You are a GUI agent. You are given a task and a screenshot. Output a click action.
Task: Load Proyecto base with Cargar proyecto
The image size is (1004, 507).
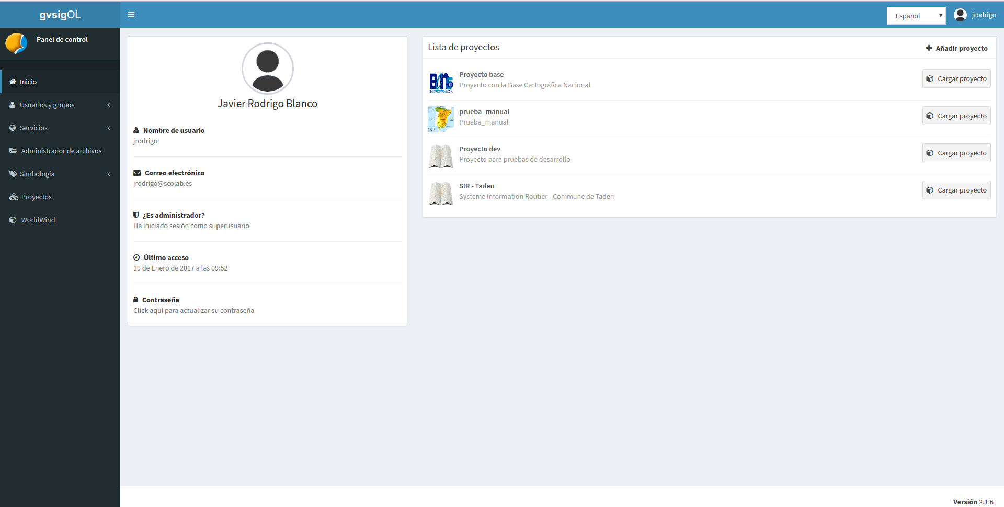[956, 79]
